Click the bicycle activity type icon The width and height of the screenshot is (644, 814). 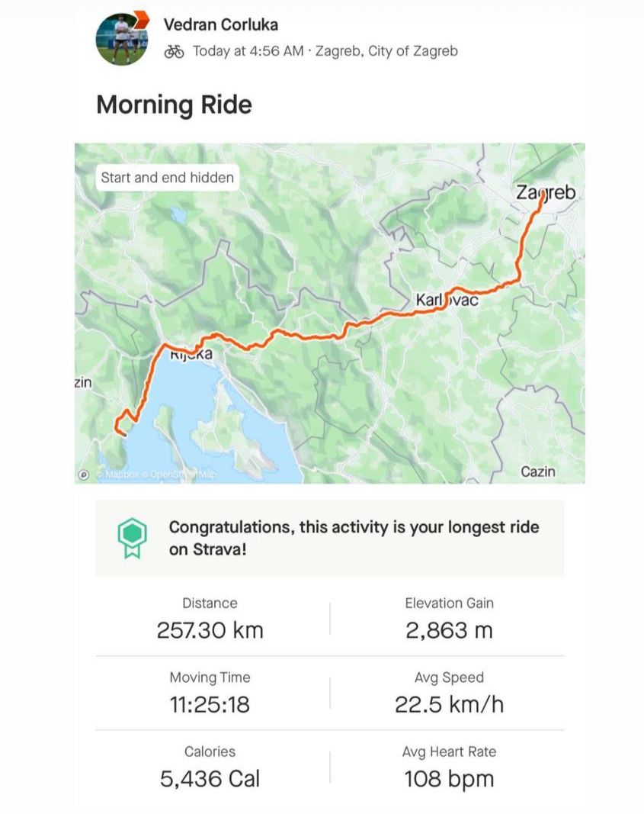click(174, 51)
